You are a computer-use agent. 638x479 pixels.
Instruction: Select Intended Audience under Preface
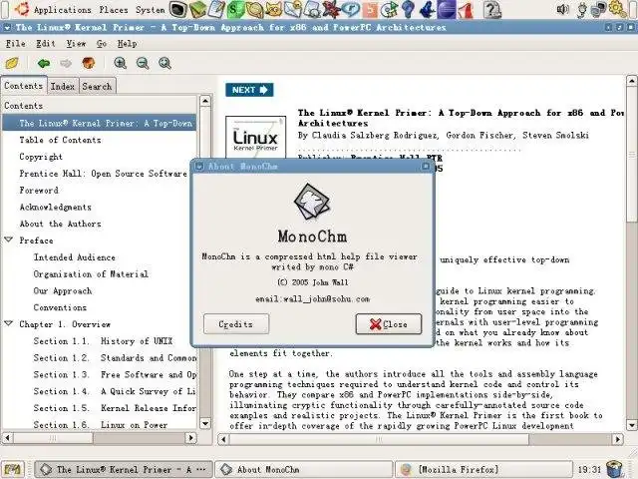[75, 257]
